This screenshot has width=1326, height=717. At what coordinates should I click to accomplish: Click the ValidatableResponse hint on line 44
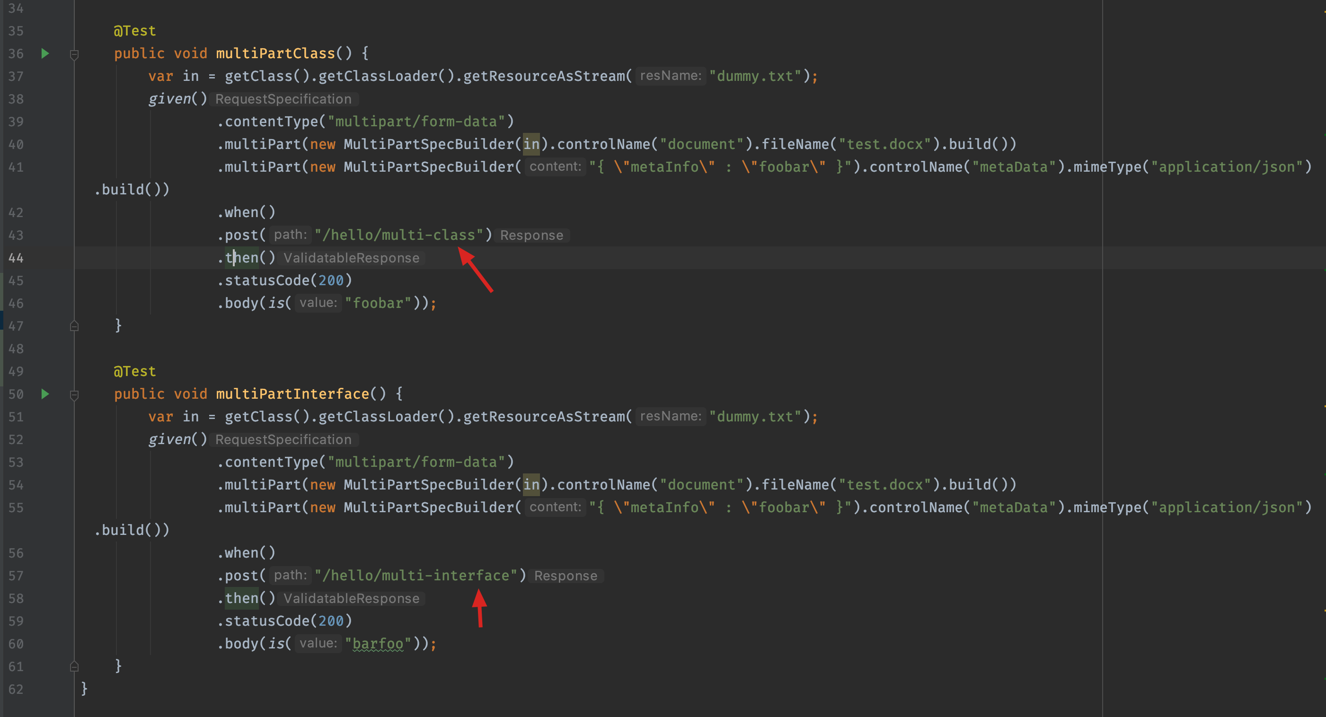click(x=351, y=258)
